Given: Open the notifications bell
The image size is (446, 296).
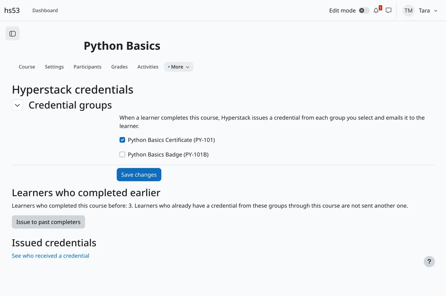Looking at the screenshot, I should (376, 10).
